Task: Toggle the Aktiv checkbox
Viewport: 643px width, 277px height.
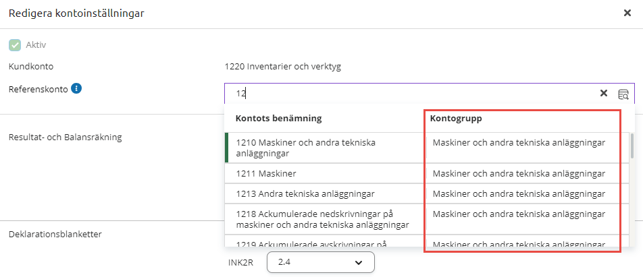Action: (x=14, y=45)
